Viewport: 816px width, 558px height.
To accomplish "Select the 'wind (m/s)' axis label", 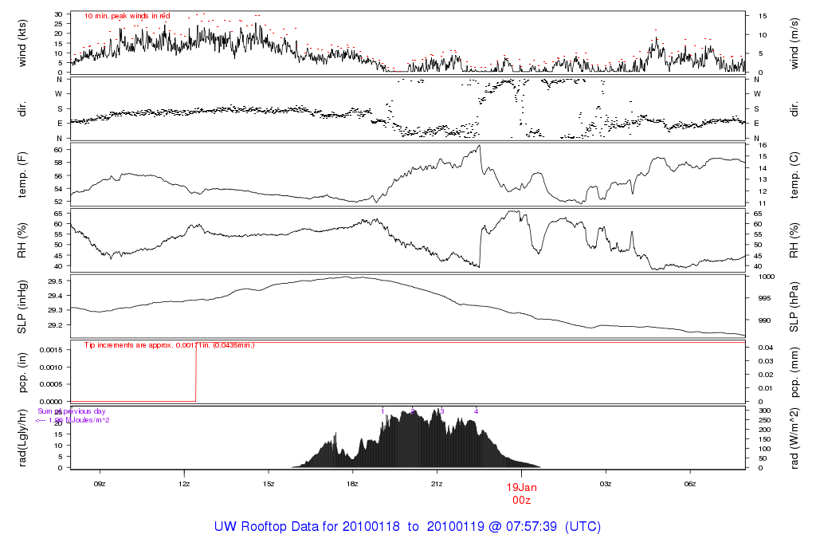I will 794,44.
